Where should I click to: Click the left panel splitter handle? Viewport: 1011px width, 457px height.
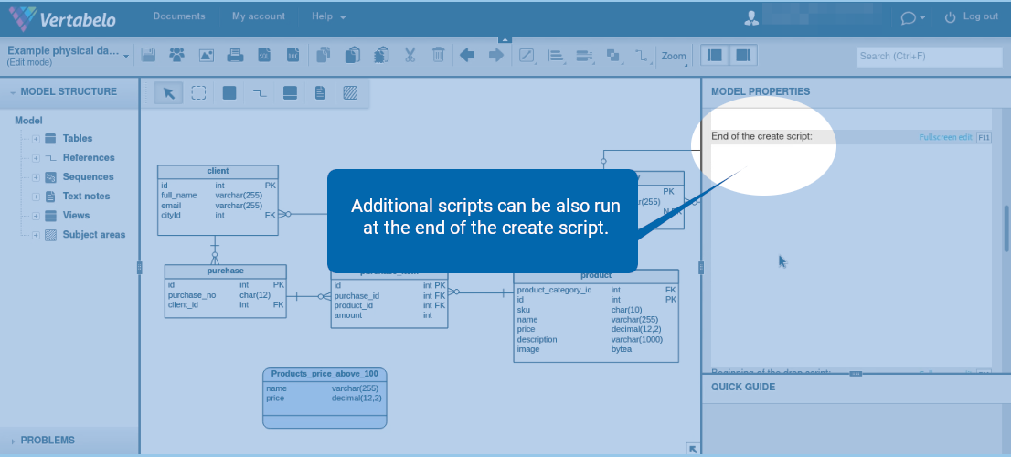(x=139, y=268)
